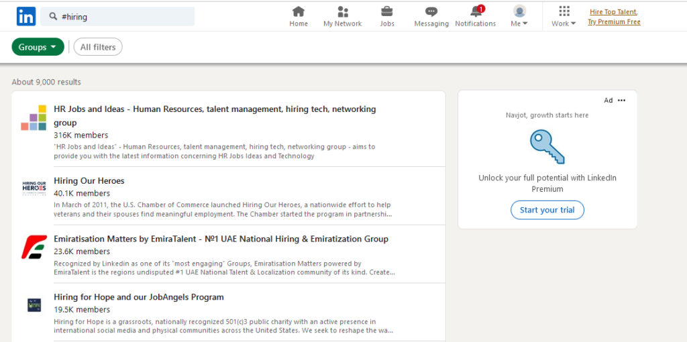Image resolution: width=687 pixels, height=342 pixels.
Task: Click the Navjot, growth starts here text
Action: click(x=547, y=115)
